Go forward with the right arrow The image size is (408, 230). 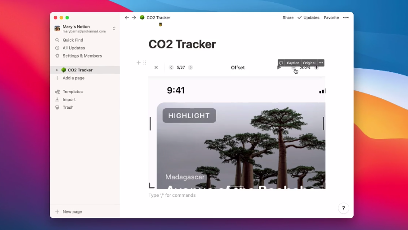click(x=134, y=18)
